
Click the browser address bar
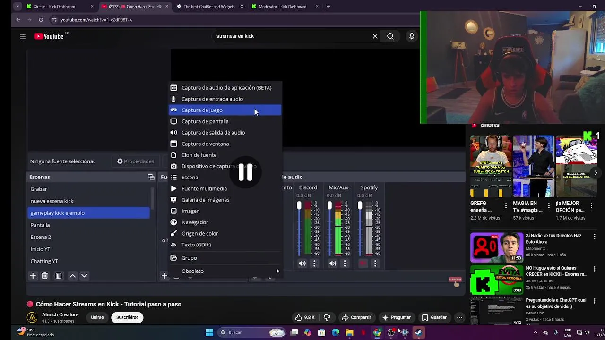click(234, 20)
